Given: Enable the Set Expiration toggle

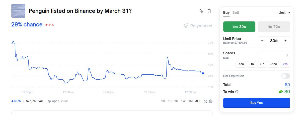Looking at the screenshot, I should pyautogui.click(x=285, y=76).
